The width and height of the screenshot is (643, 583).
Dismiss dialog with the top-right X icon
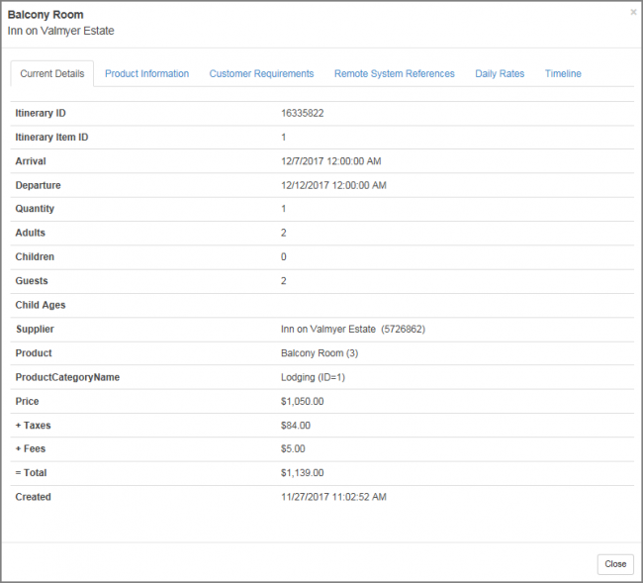633,13
